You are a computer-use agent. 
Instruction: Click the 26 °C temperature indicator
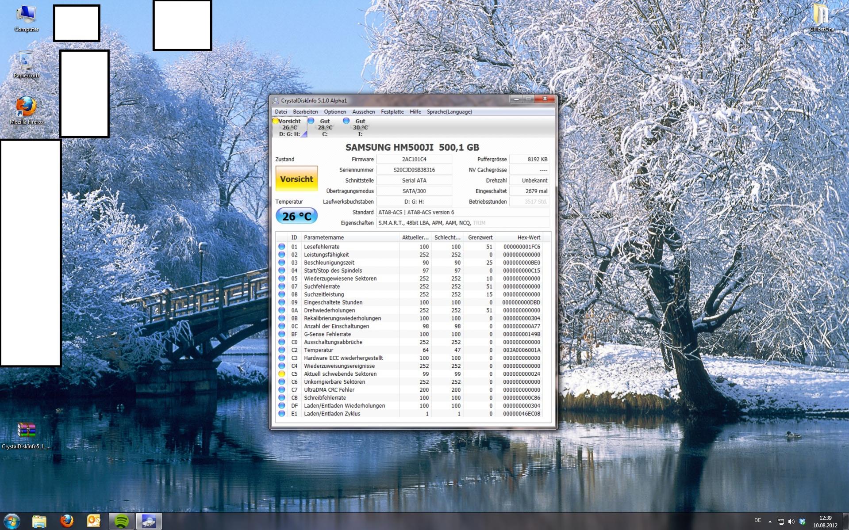[296, 216]
